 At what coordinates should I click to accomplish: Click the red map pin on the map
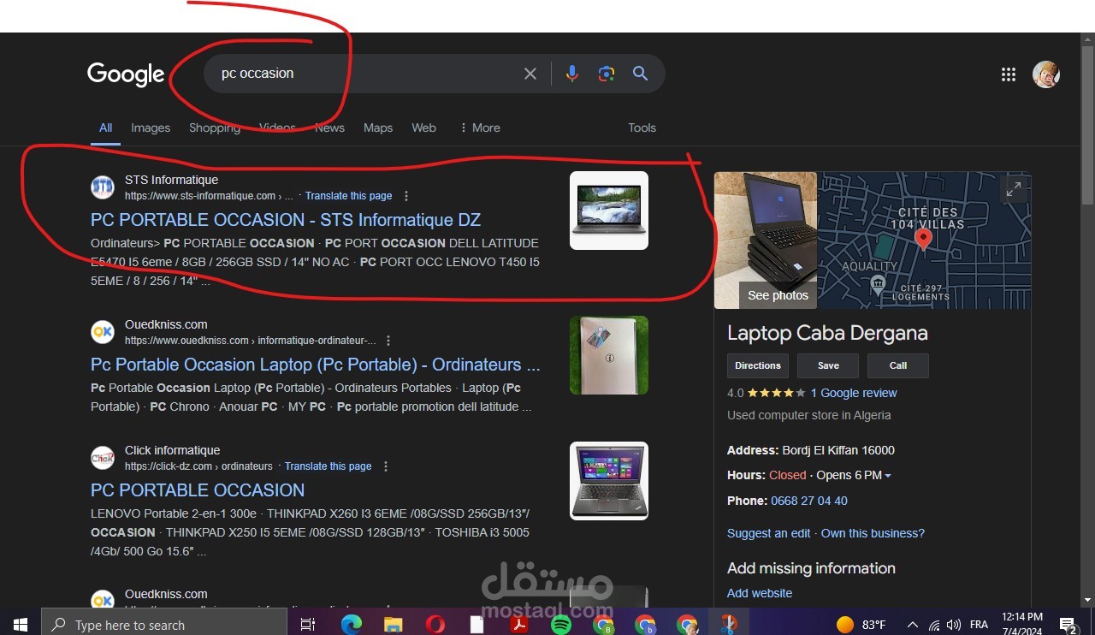pyautogui.click(x=923, y=239)
